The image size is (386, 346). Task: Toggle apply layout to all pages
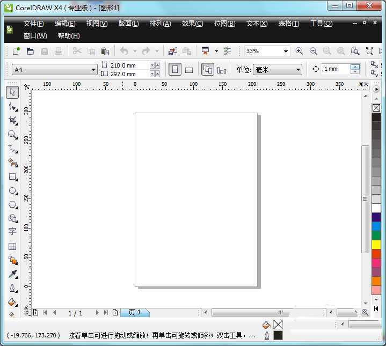click(x=208, y=69)
